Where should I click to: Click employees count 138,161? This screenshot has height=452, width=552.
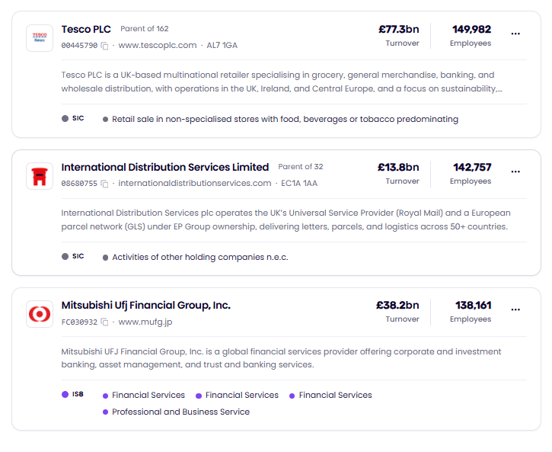(473, 305)
